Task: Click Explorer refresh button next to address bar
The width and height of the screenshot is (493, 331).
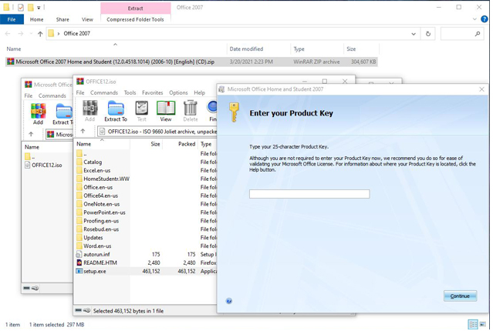Action: point(428,34)
